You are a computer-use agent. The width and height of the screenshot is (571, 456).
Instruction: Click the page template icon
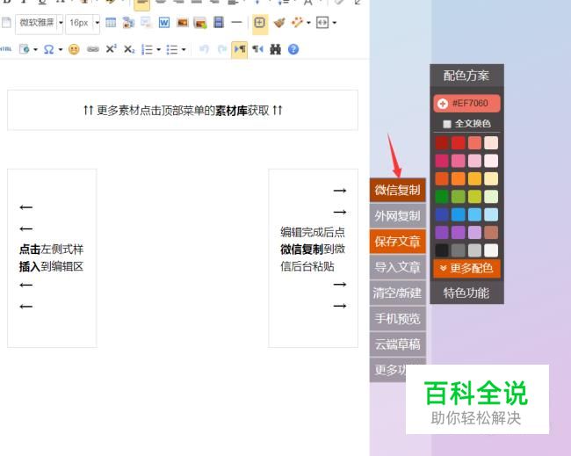[x=24, y=49]
